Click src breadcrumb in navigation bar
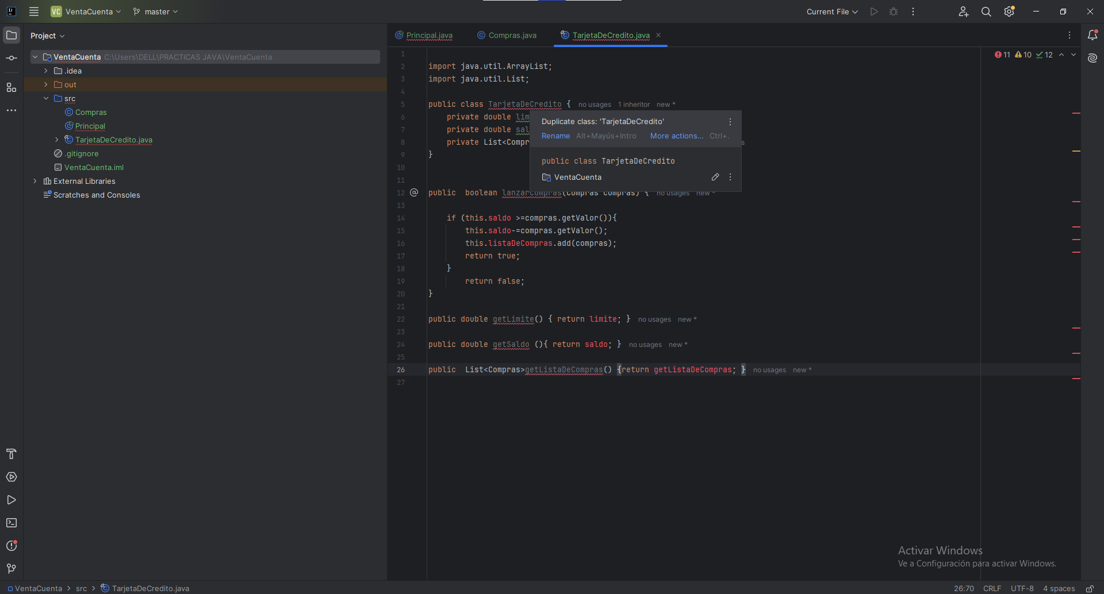 pos(81,588)
